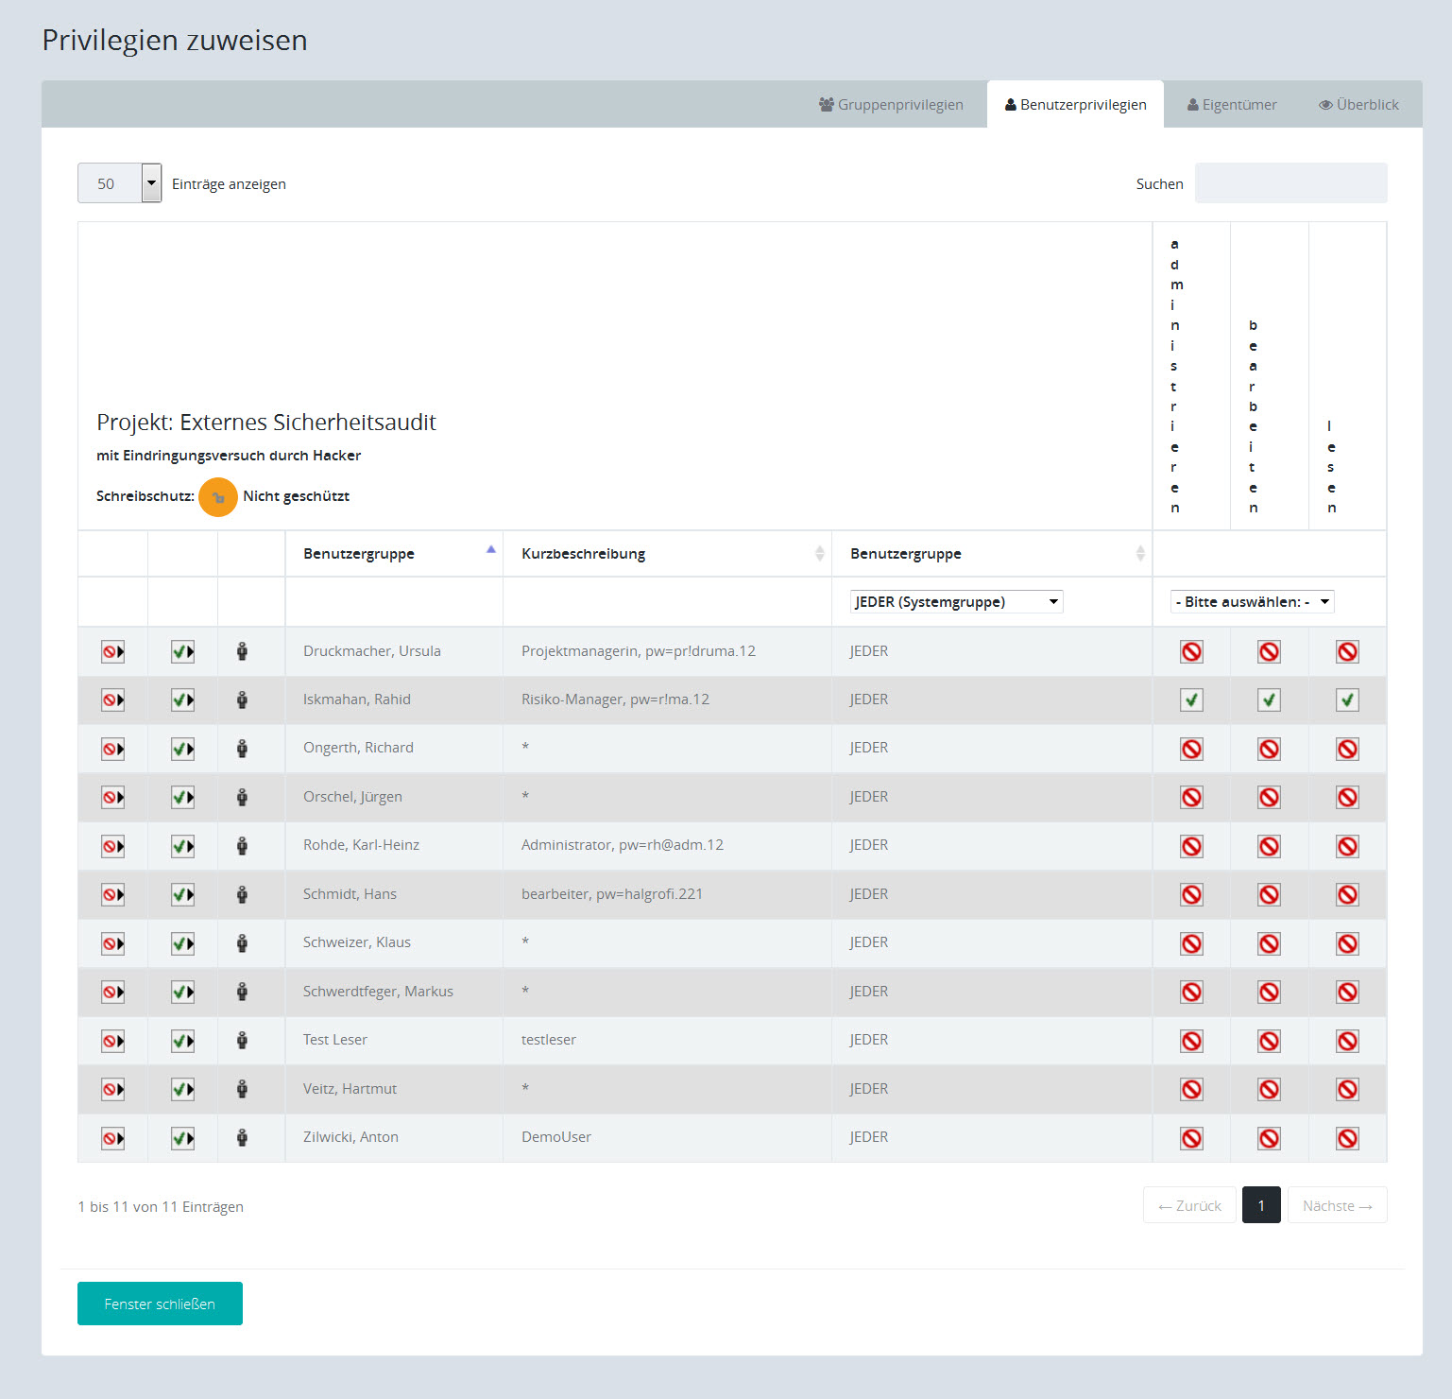Click the Fenster schließen button

pos(160,1304)
